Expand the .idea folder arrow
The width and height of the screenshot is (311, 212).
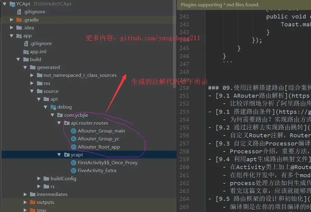point(12,28)
